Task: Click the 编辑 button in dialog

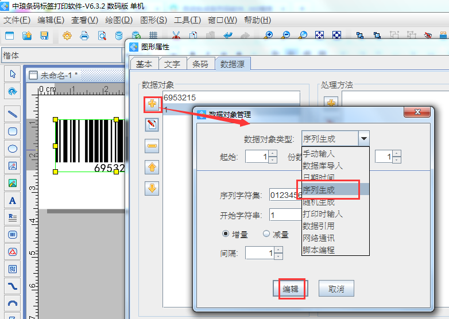Action: click(292, 289)
